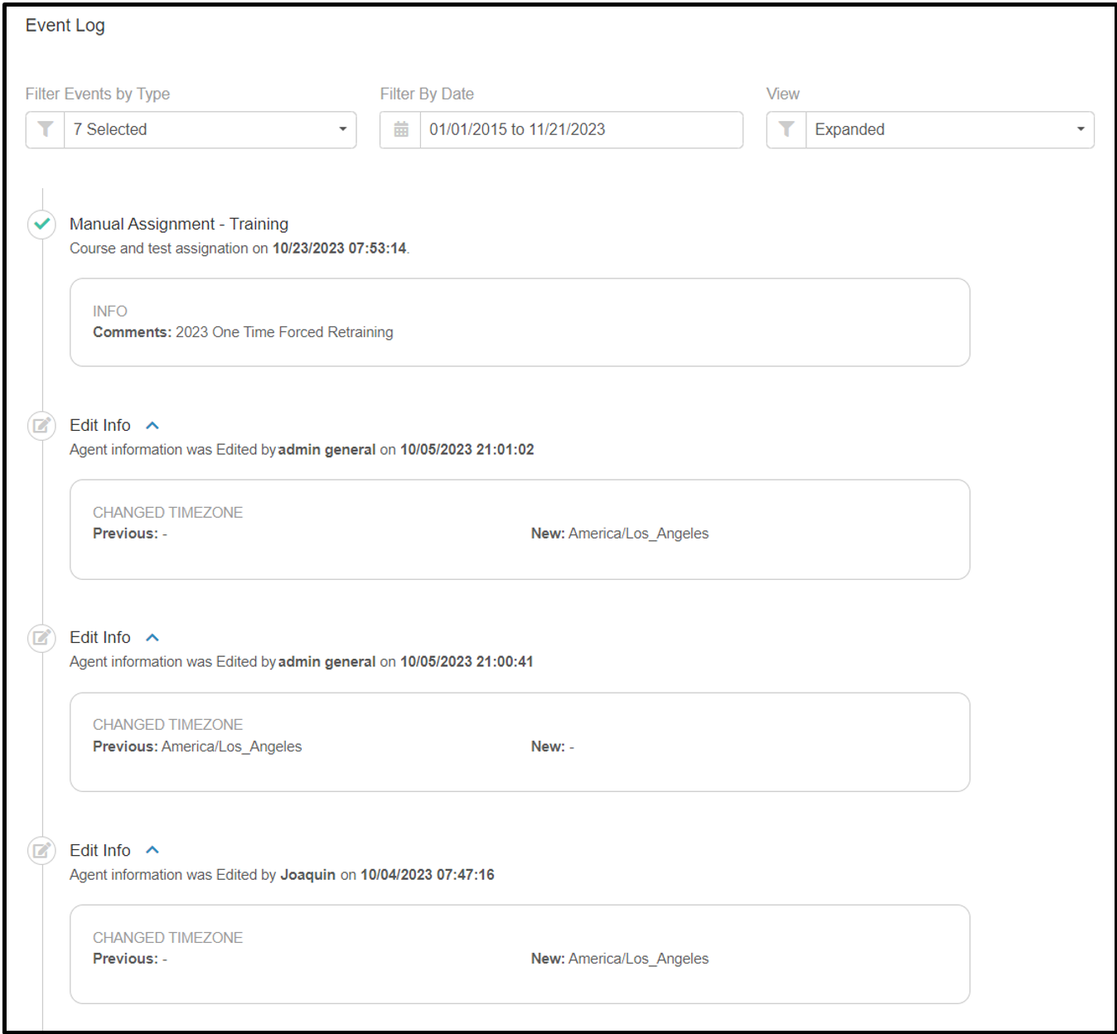Click Previous: America/Los_Angeles in the timezone card

[197, 747]
